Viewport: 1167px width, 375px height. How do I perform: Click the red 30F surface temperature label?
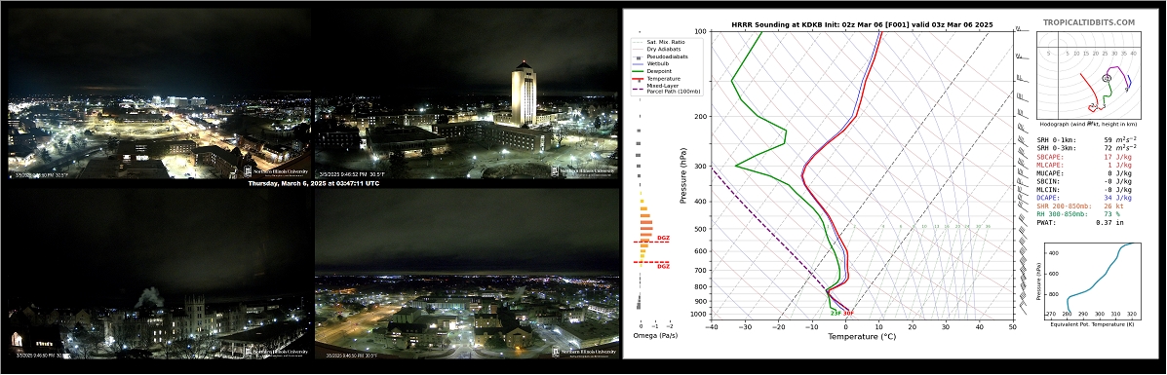coord(848,314)
